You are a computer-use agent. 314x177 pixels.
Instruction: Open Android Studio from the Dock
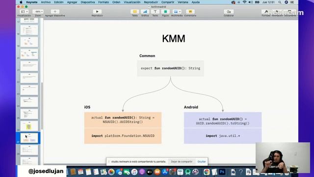click(x=187, y=172)
